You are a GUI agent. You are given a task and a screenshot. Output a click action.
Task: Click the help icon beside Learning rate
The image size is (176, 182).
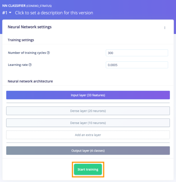pyautogui.click(x=30, y=65)
